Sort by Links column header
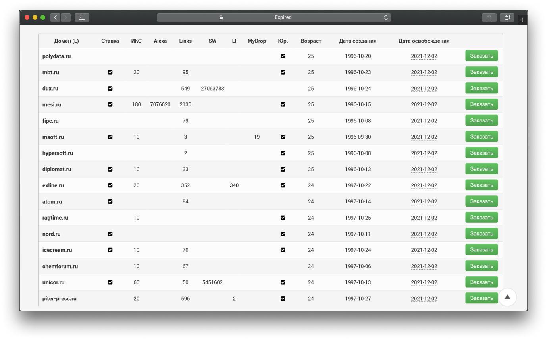Screen dimensions: 547x340 coord(185,41)
